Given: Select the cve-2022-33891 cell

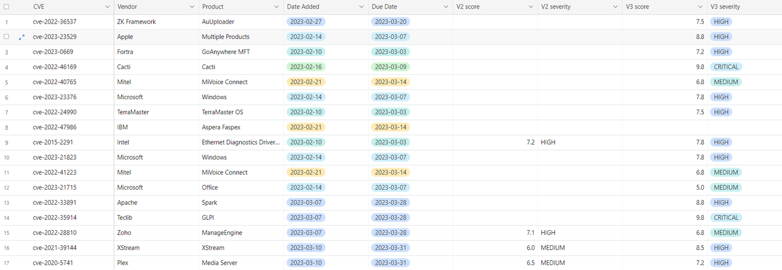Looking at the screenshot, I should tap(71, 202).
